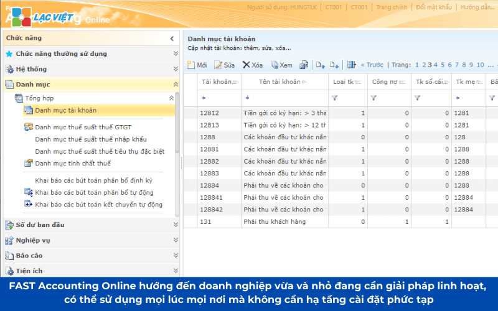Click the Mới (new) document icon
This screenshot has width=498, height=311.
(x=191, y=65)
